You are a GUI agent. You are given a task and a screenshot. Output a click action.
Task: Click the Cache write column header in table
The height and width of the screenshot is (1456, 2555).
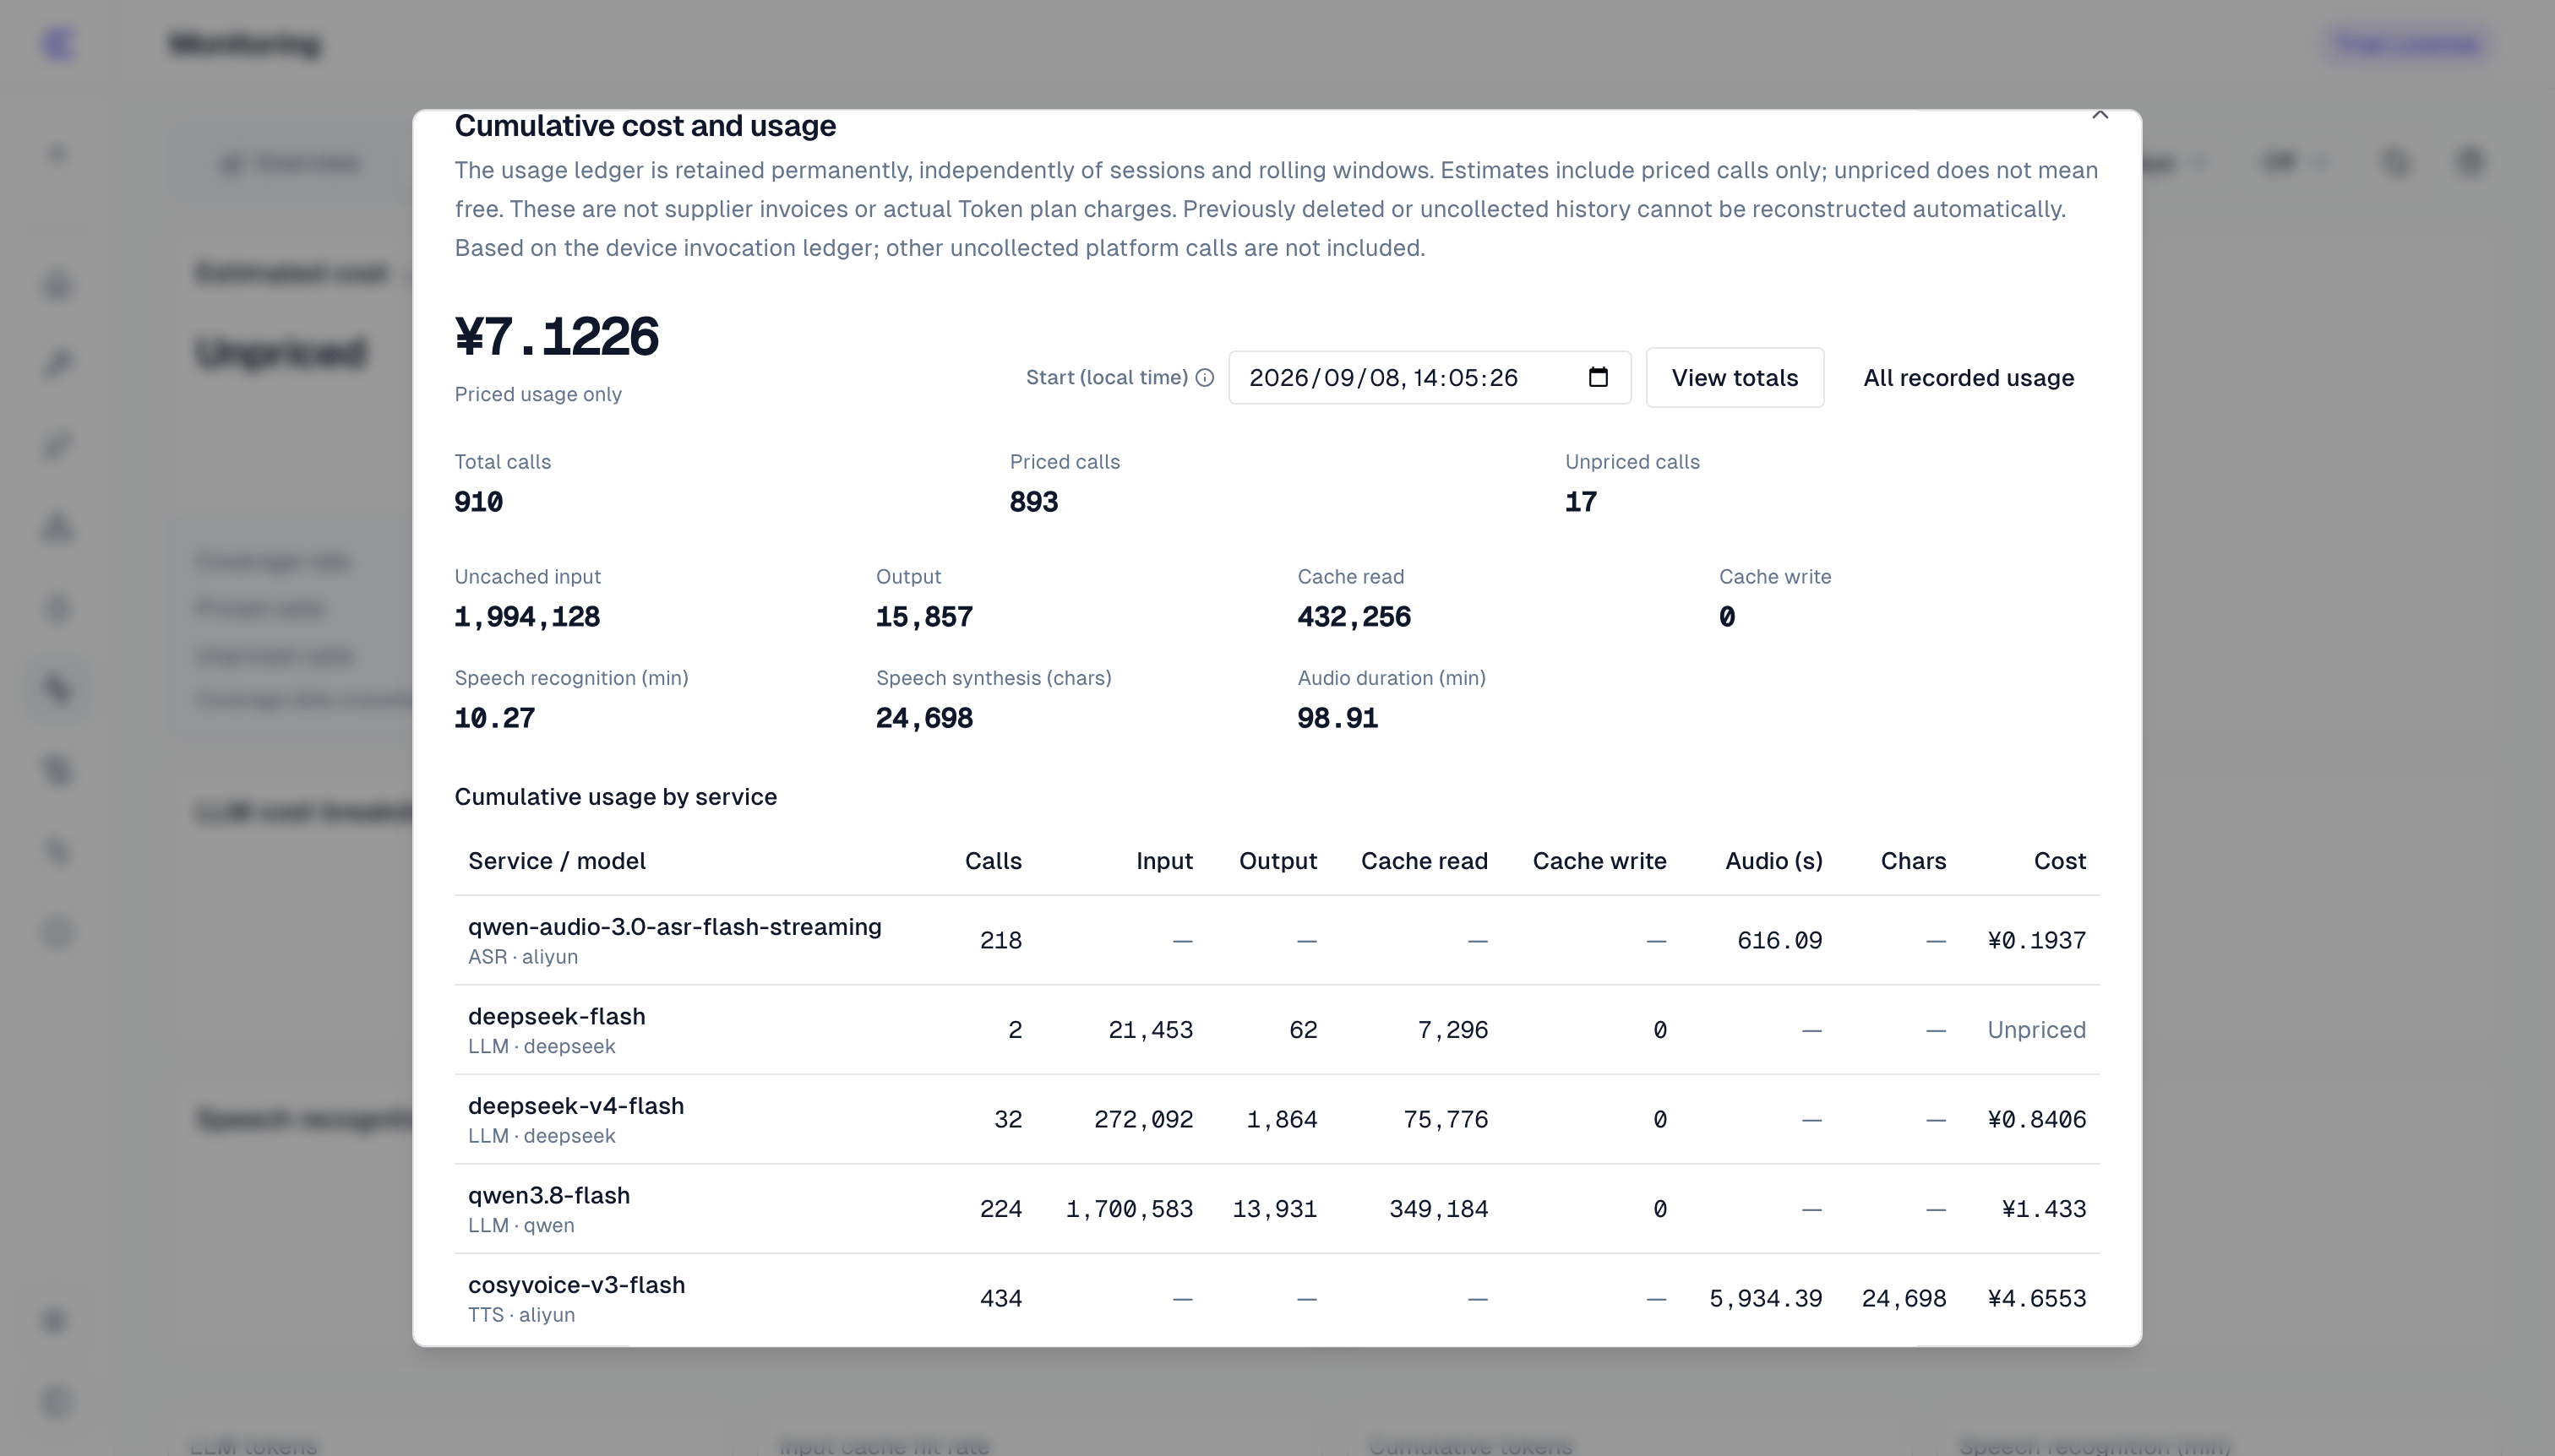point(1599,861)
